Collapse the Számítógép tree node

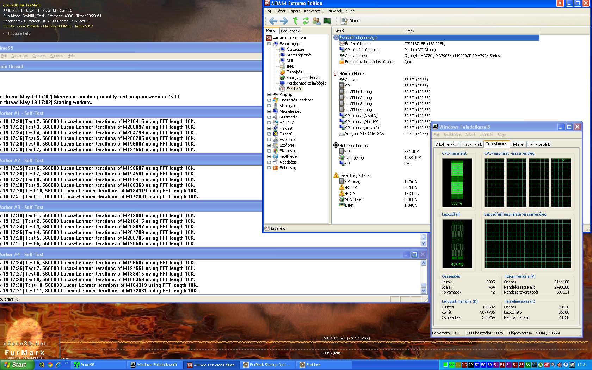[x=269, y=44]
